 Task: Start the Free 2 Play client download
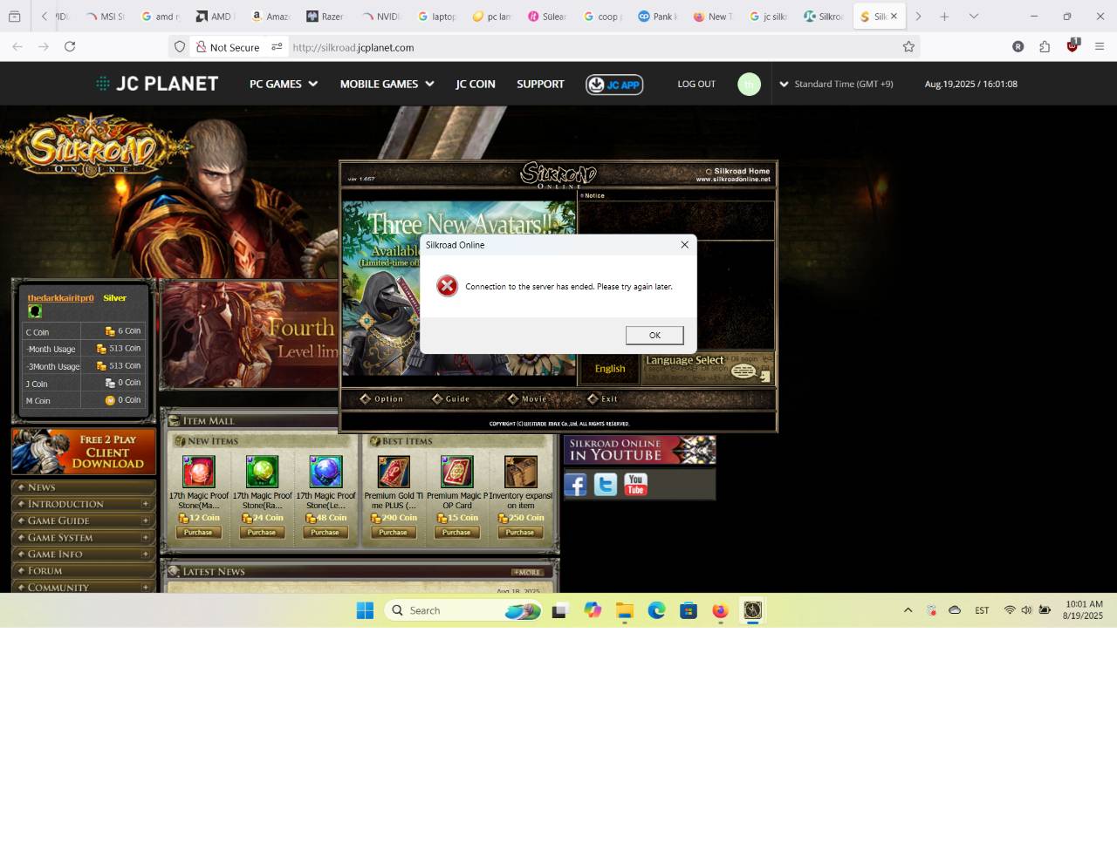(x=84, y=451)
